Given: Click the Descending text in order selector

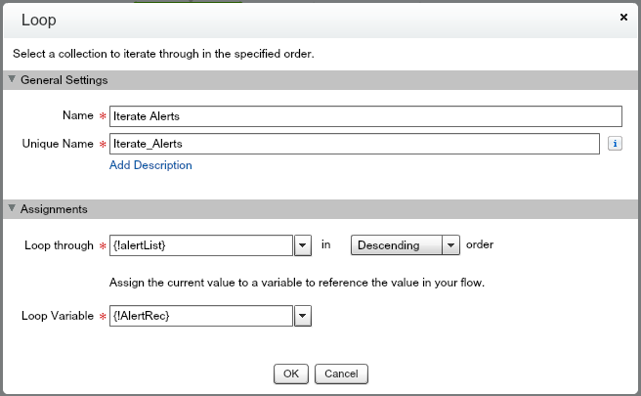Looking at the screenshot, I should coord(388,245).
